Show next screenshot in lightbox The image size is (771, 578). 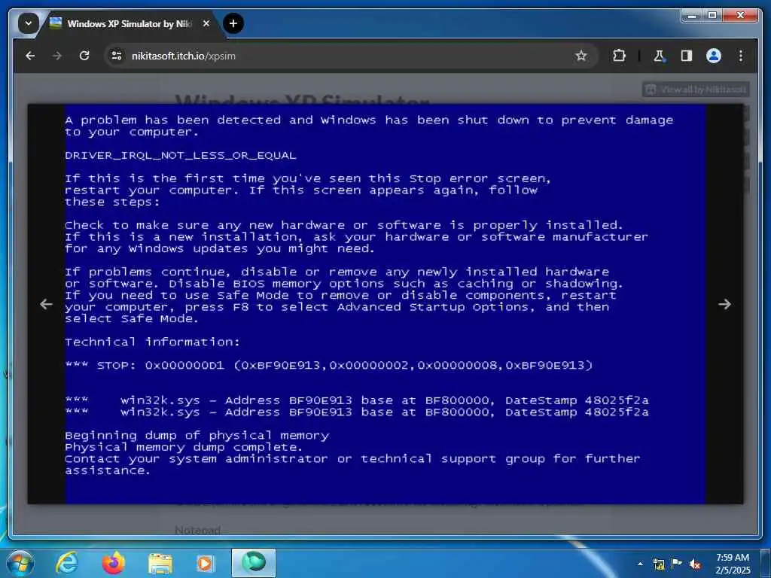[724, 304]
